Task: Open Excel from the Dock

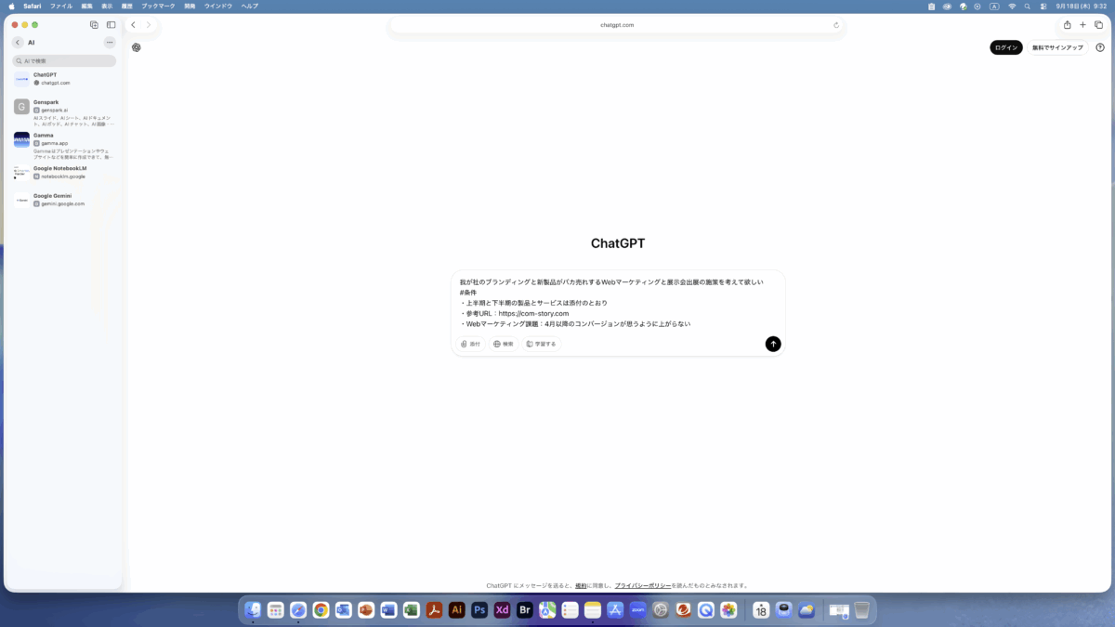Action: [411, 610]
